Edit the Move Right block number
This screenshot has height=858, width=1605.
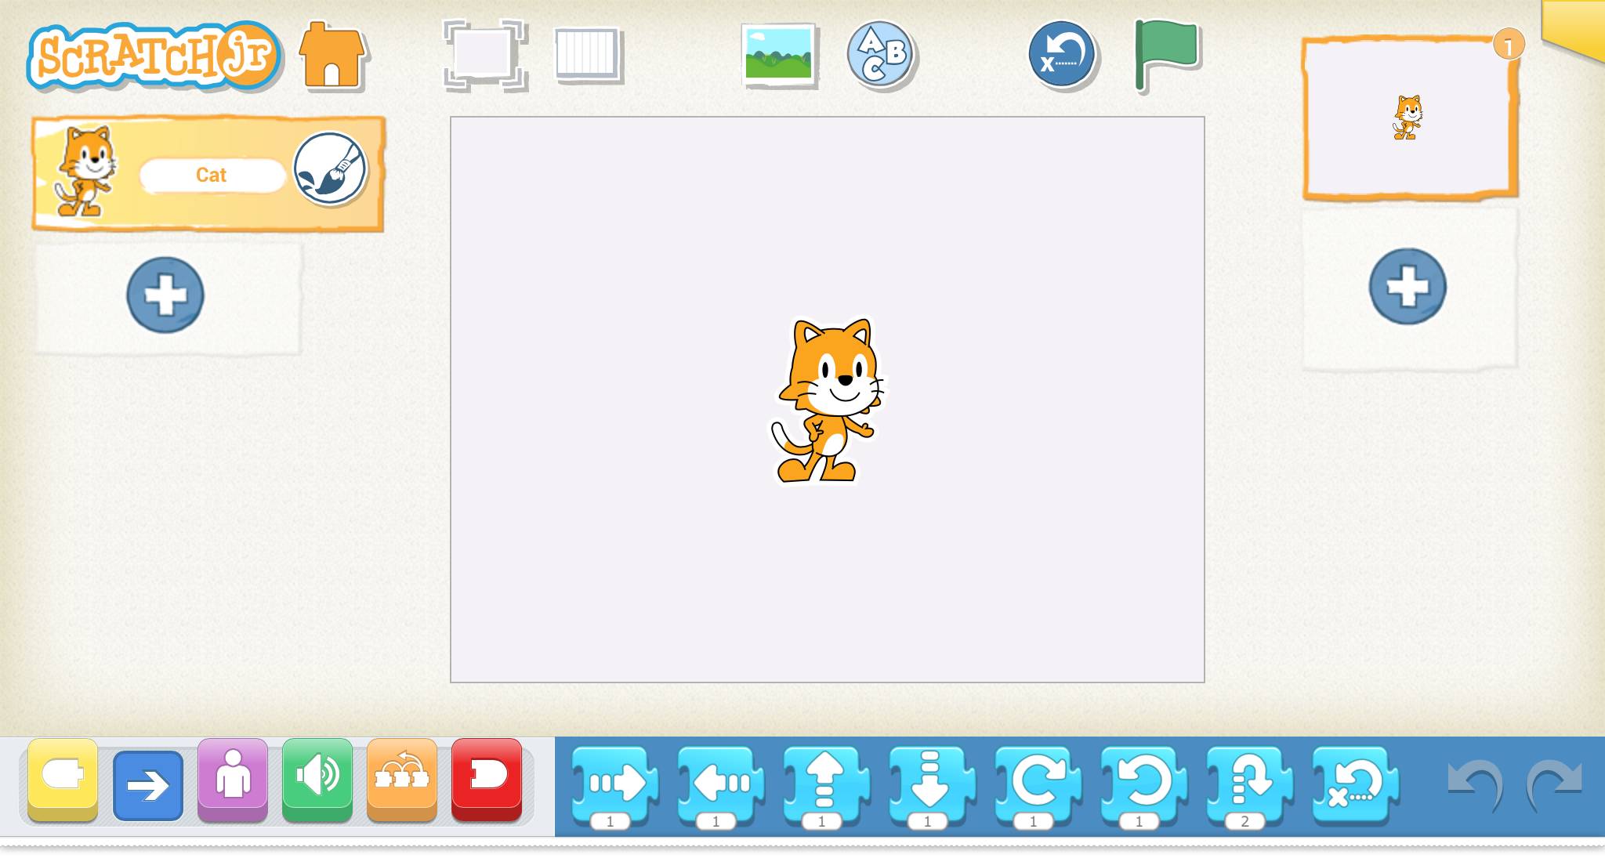(610, 821)
